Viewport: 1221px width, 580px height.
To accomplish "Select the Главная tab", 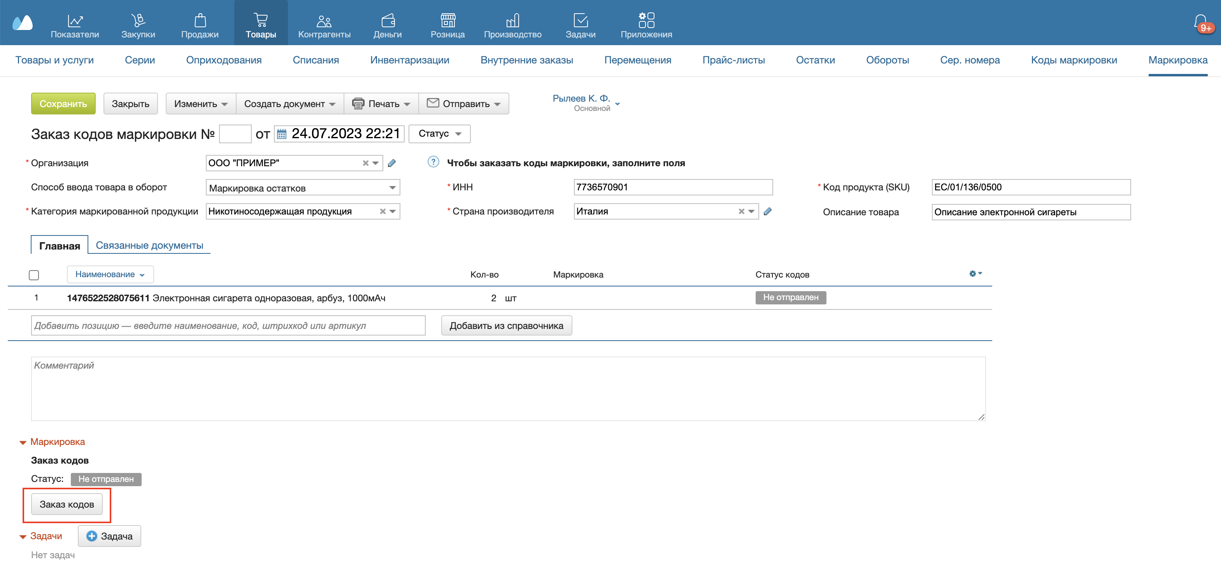I will [x=59, y=246].
